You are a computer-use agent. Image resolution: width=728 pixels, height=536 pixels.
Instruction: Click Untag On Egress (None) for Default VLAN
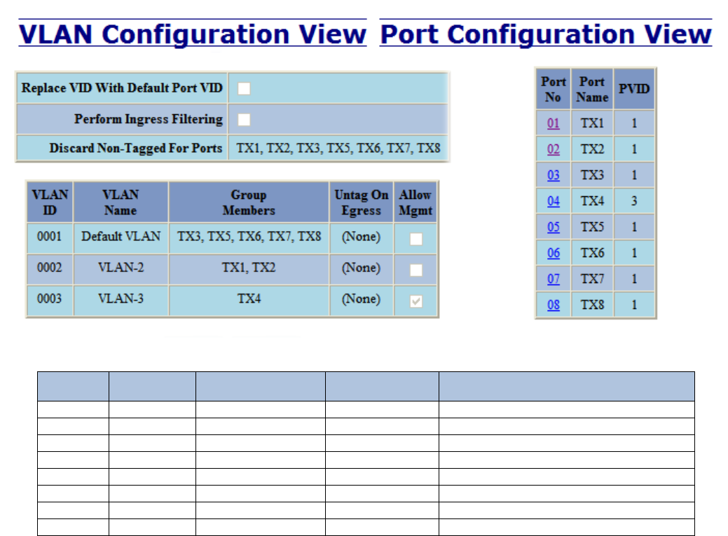362,238
